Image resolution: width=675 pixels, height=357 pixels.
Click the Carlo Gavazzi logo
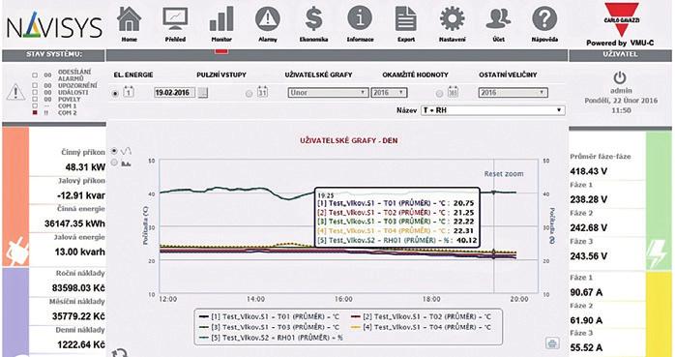621,19
